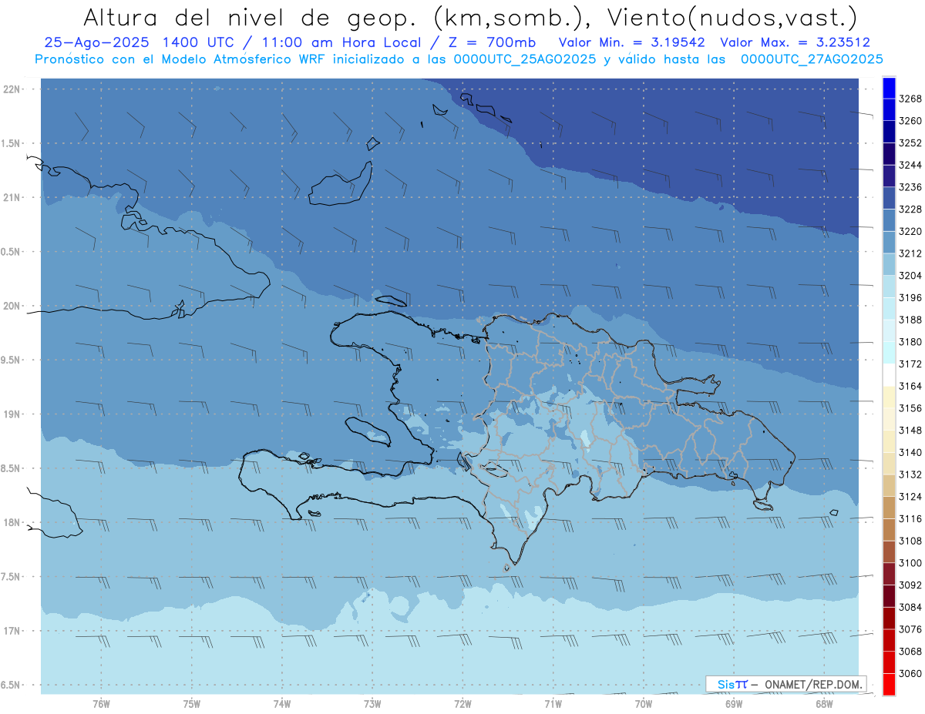Click the '0000UTC_27AGO2025' valid-until text
The image size is (925, 714).
[x=812, y=59]
